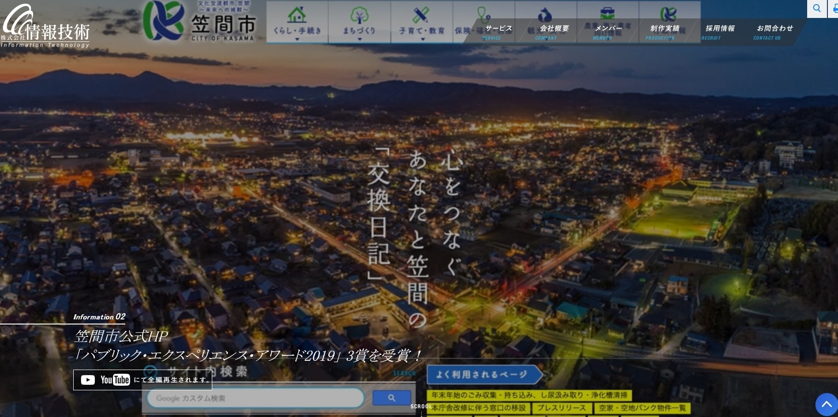Viewport: 838px width, 417px height.
Task: Open search via top-right magnifier icon
Action: tap(817, 8)
